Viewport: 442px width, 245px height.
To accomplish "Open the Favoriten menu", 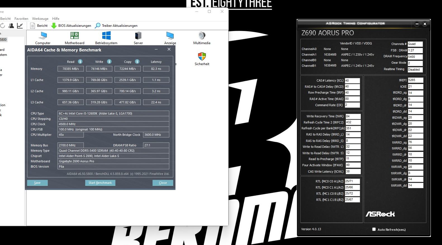I will (21, 19).
